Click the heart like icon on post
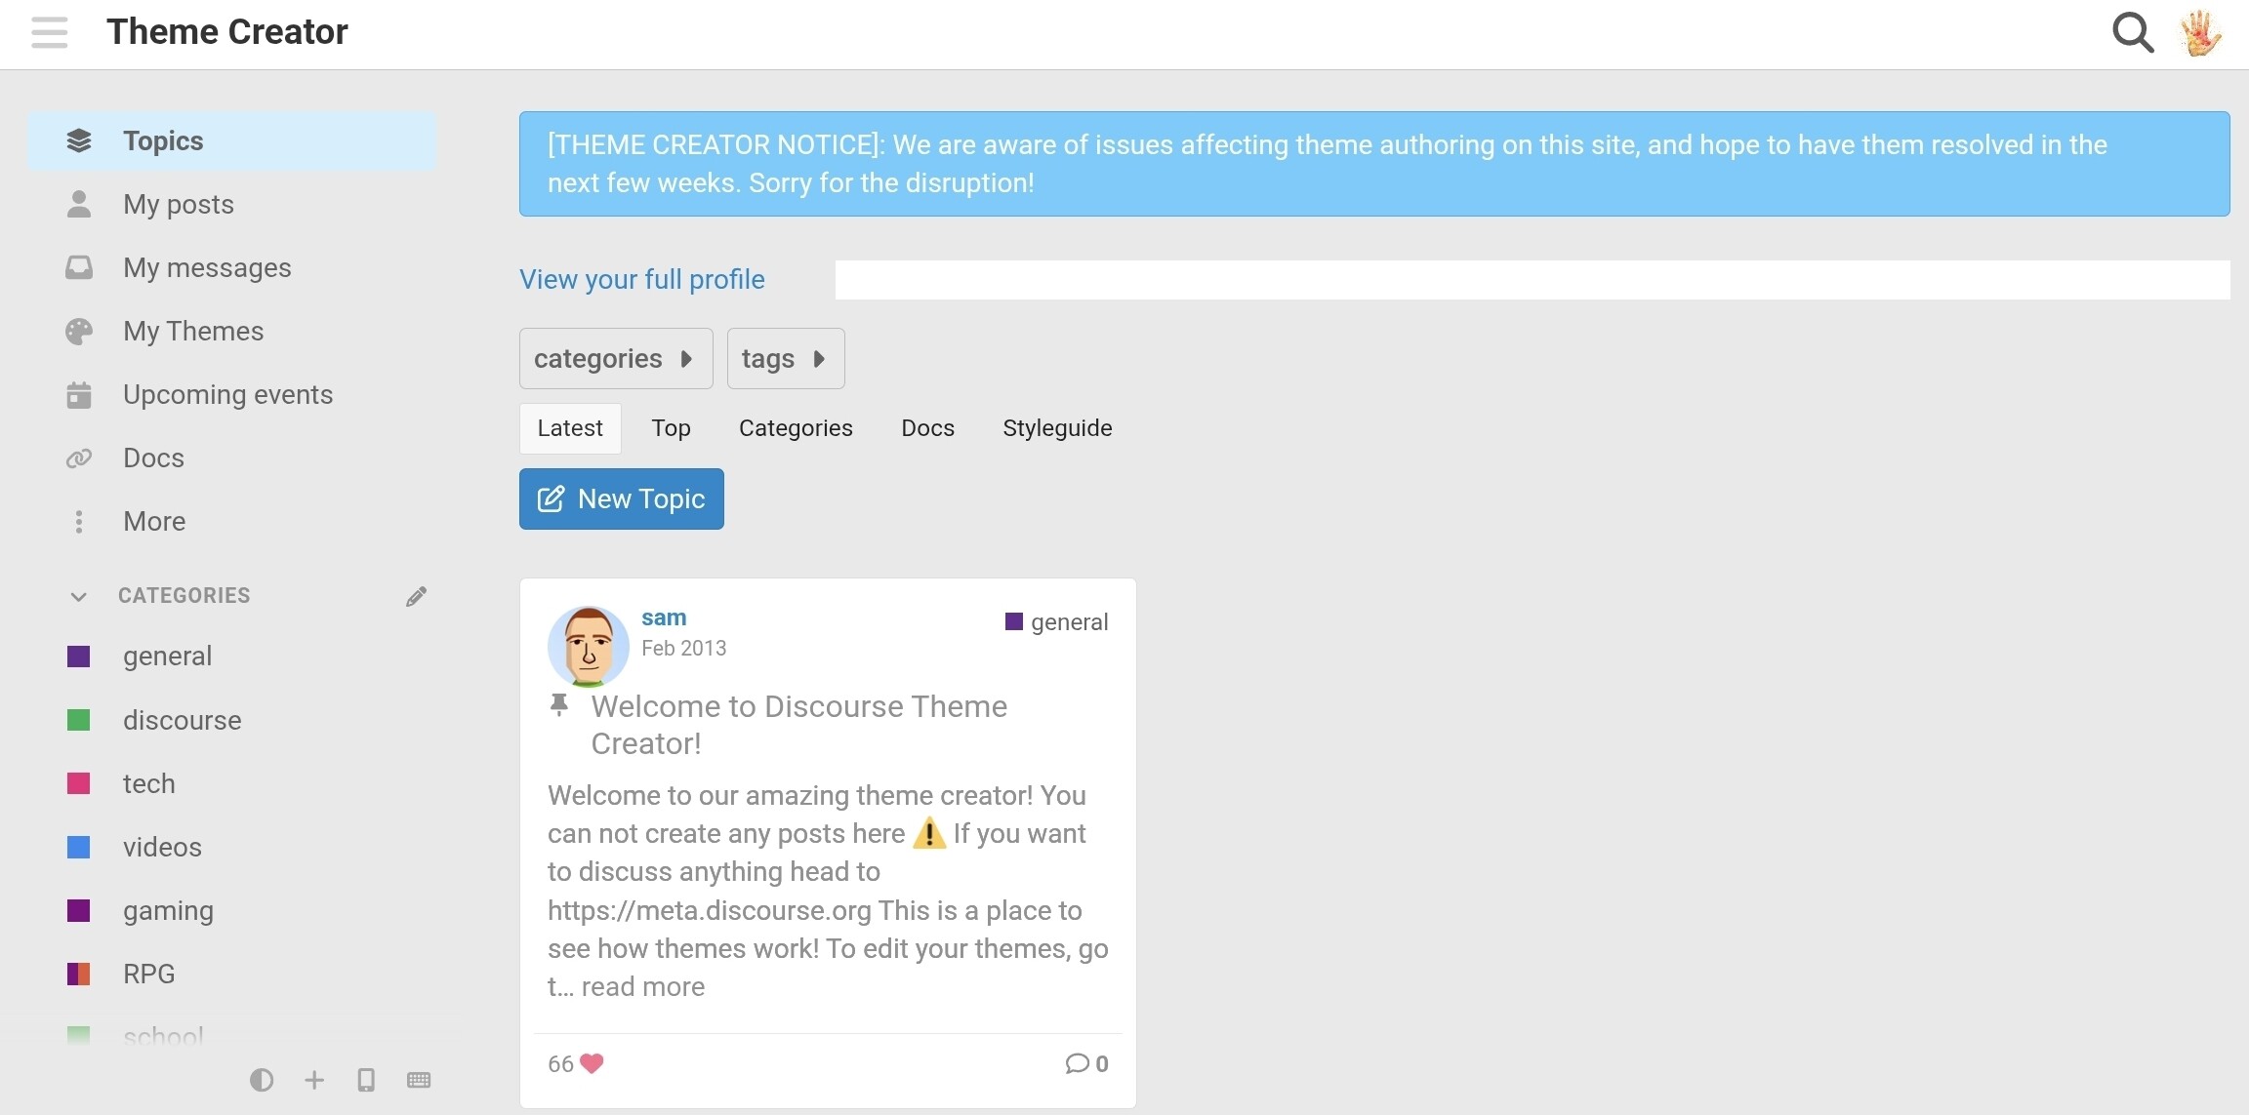The image size is (2249, 1115). click(592, 1063)
